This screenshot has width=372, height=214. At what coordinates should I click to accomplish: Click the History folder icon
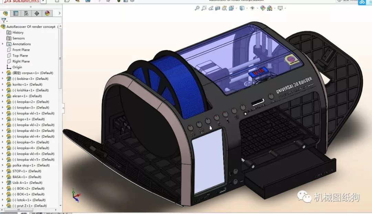coord(9,32)
